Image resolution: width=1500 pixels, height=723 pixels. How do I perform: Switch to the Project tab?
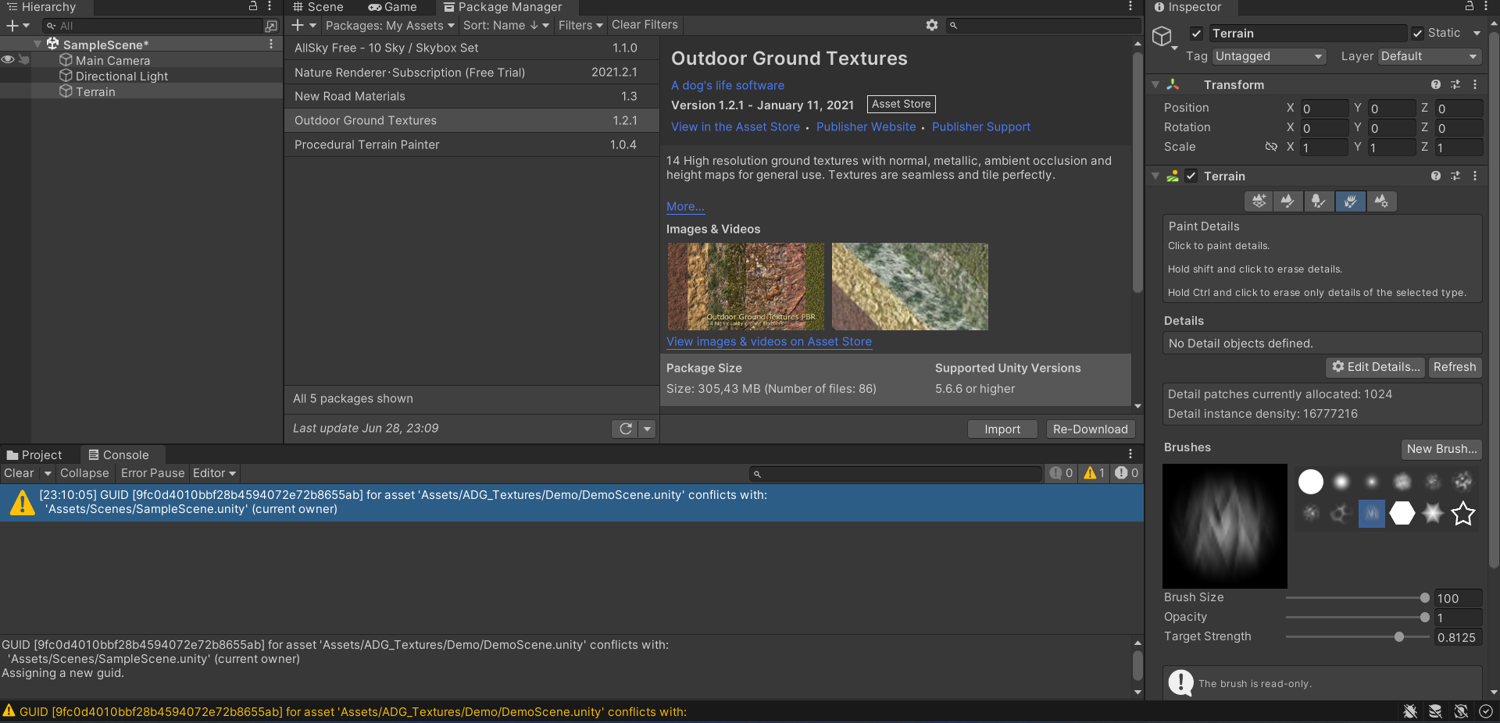[34, 454]
